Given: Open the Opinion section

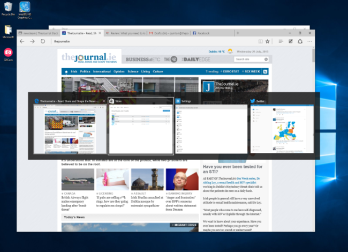Looking at the screenshot, I should point(119,71).
